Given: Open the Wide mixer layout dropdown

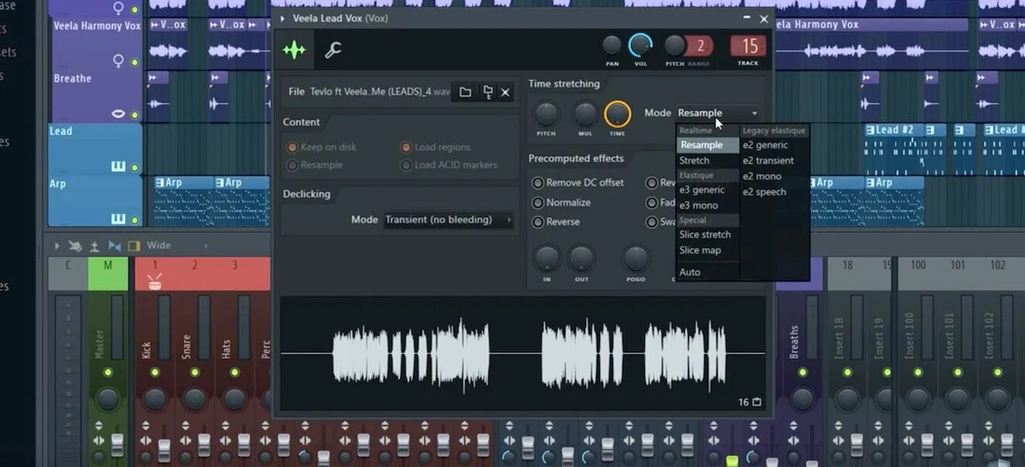Looking at the screenshot, I should [177, 246].
